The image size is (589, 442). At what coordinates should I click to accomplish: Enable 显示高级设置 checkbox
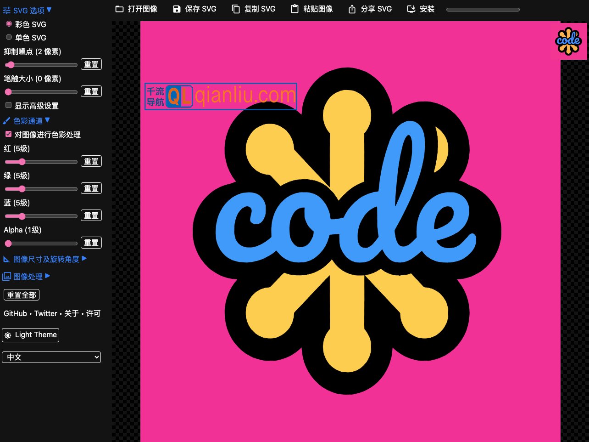[7, 105]
